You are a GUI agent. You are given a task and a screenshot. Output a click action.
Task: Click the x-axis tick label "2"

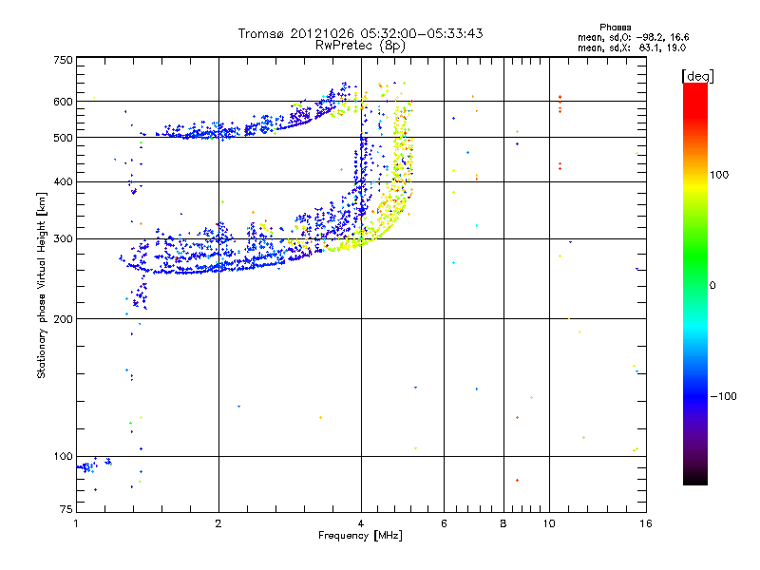coord(218,523)
